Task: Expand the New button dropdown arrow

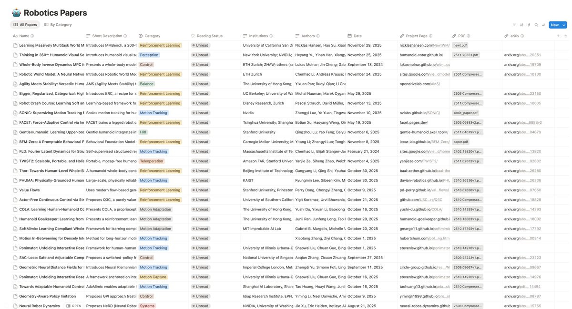Action: point(564,25)
